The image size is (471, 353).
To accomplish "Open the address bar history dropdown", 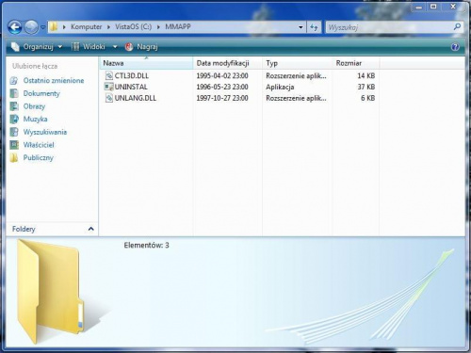I will coord(300,27).
